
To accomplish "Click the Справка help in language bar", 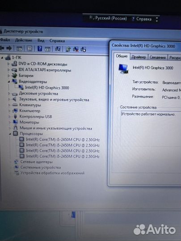I will pyautogui.click(x=142, y=19).
